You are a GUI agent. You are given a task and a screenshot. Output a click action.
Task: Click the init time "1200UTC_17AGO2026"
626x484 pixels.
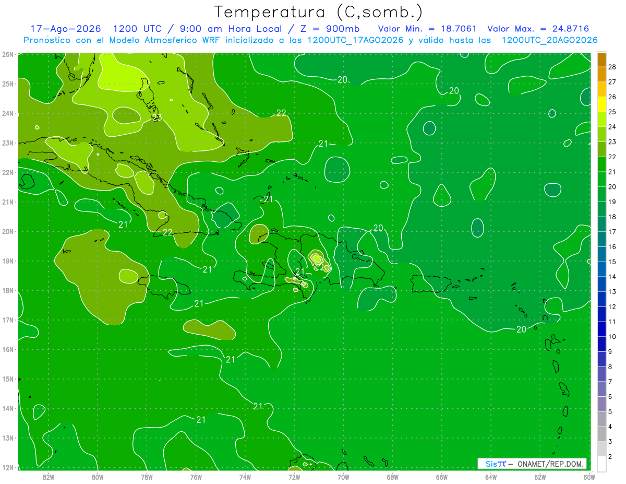[355, 40]
